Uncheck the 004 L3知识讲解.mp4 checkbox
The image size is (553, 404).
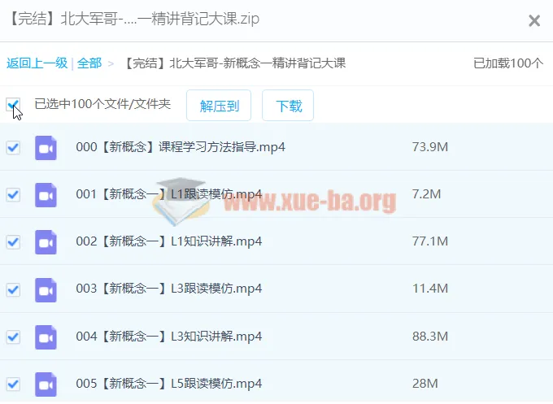coord(13,336)
